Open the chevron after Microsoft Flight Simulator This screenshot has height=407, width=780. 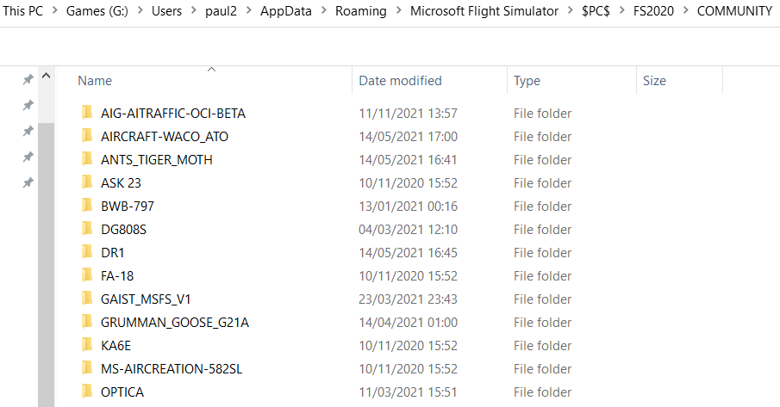pyautogui.click(x=570, y=11)
